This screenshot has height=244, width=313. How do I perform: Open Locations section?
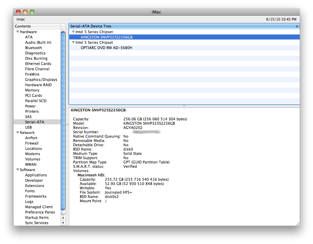33,149
